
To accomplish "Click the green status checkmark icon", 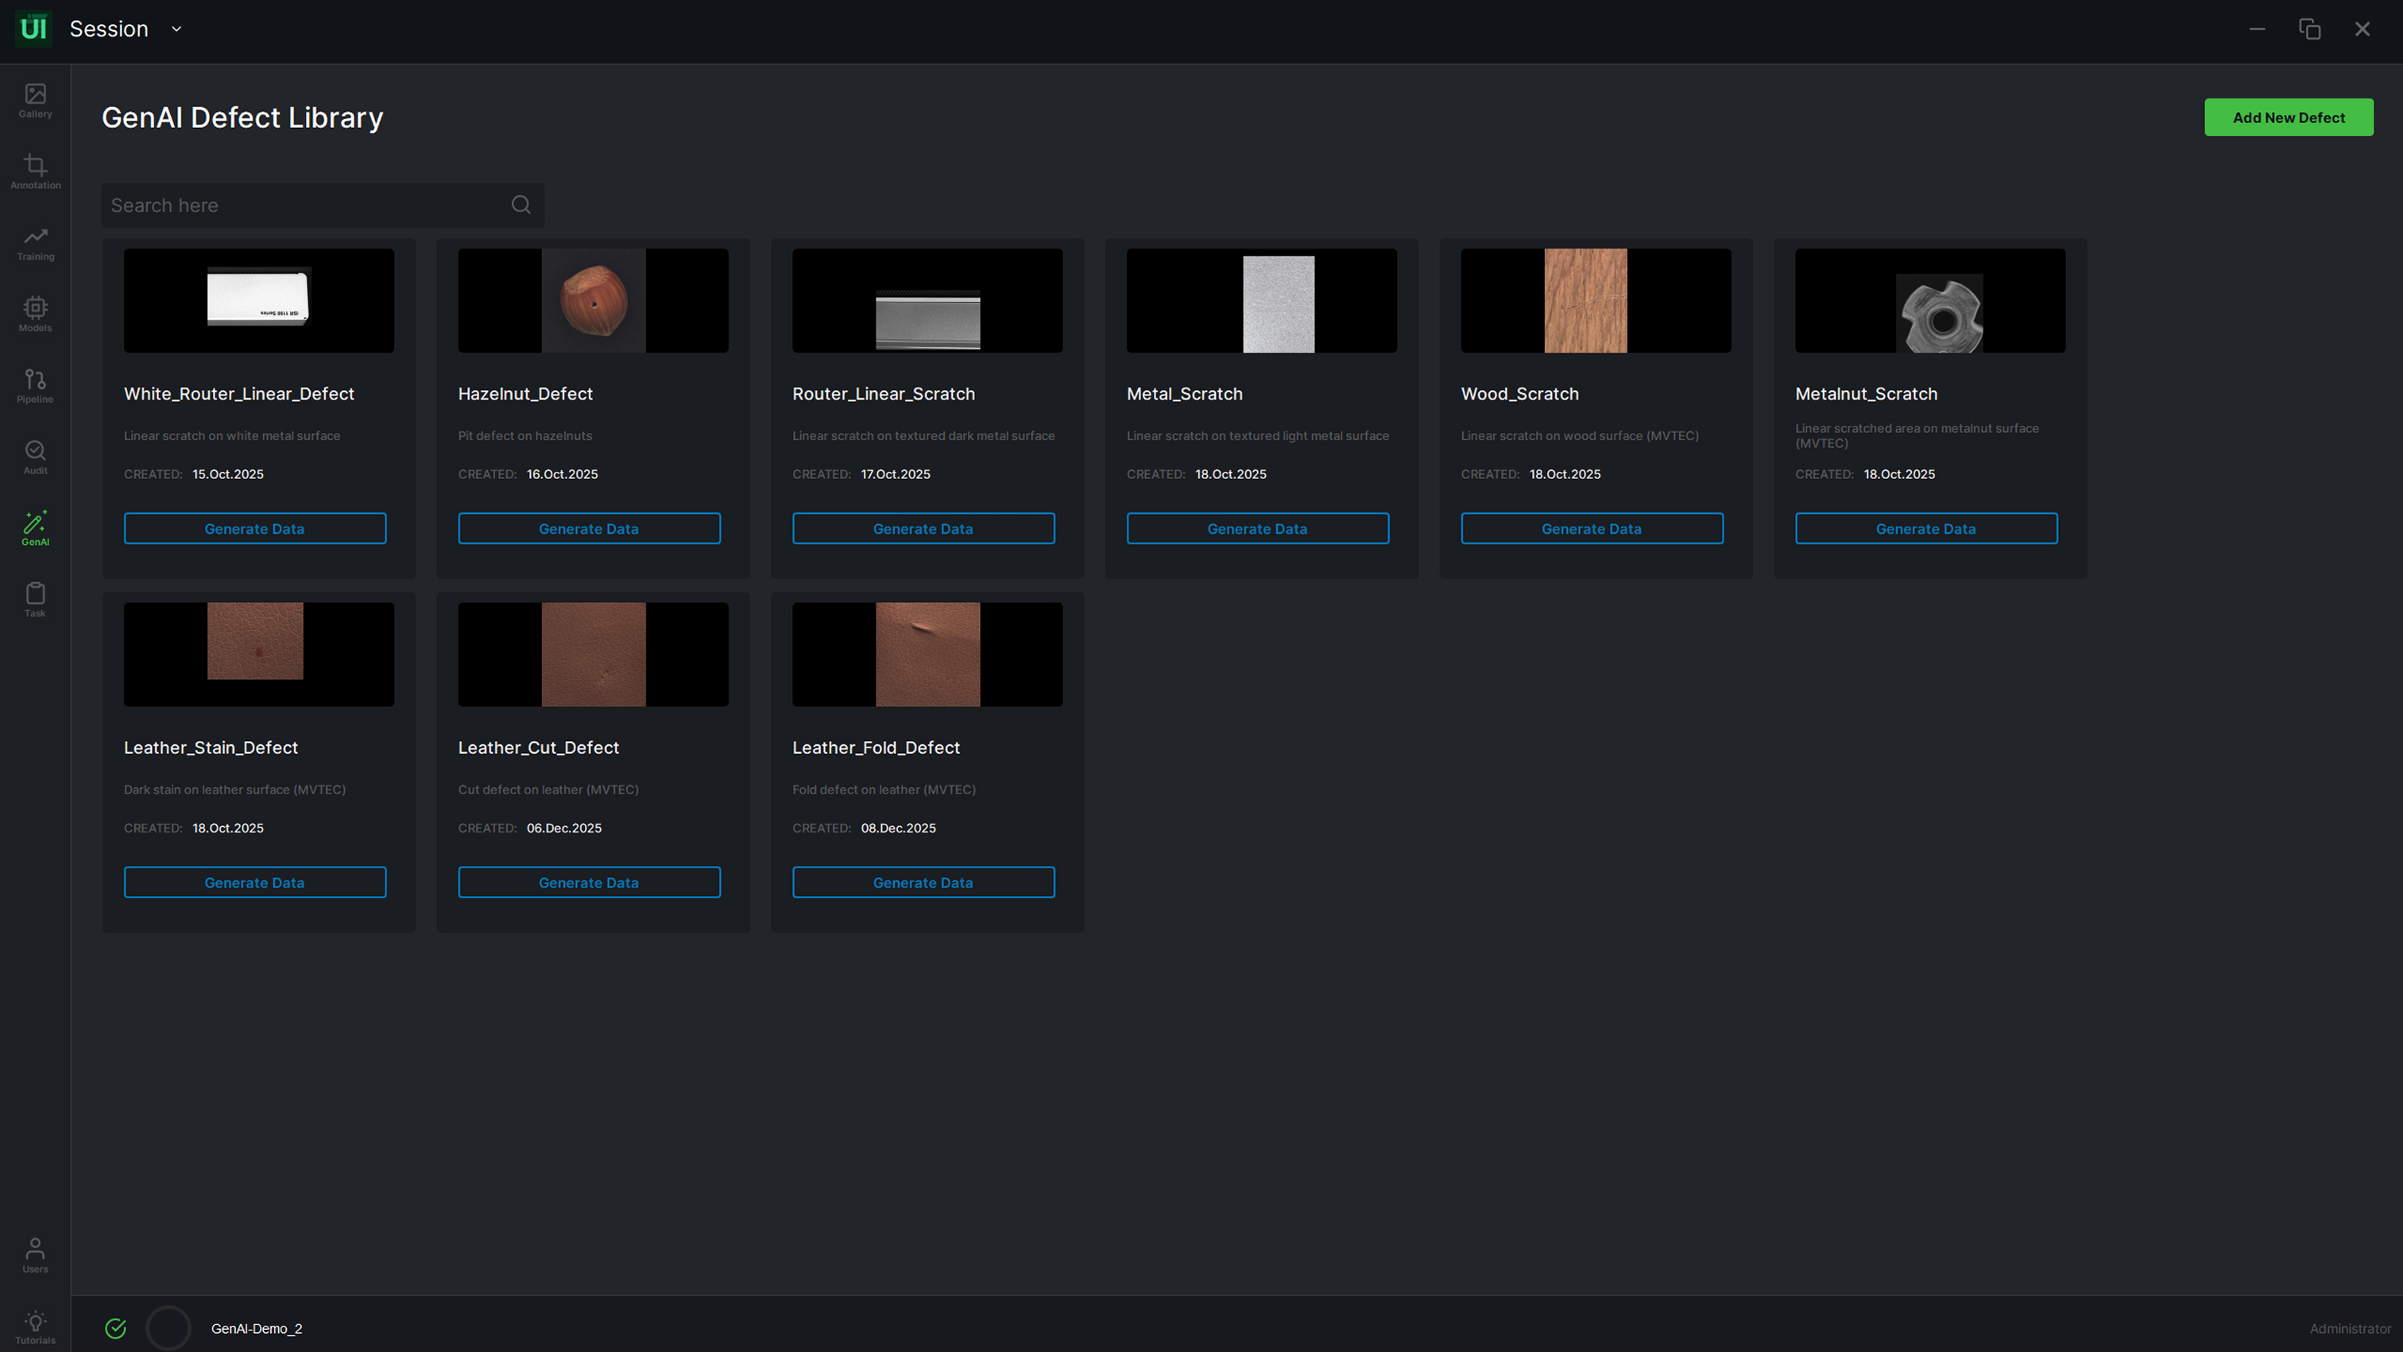I will [x=116, y=1329].
